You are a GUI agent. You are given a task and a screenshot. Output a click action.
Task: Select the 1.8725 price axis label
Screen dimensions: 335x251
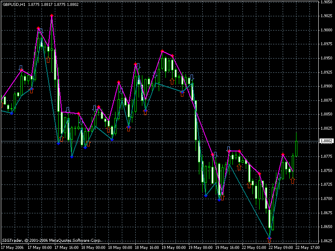pyautogui.click(x=327, y=184)
